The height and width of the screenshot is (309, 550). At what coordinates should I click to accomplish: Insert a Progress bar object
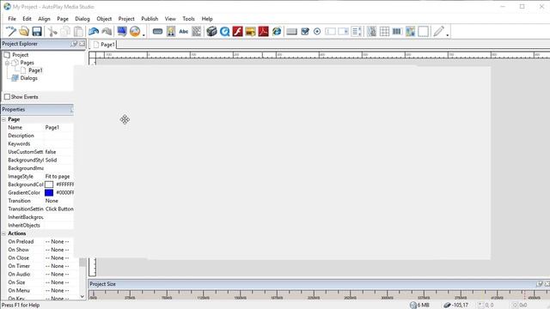397,32
